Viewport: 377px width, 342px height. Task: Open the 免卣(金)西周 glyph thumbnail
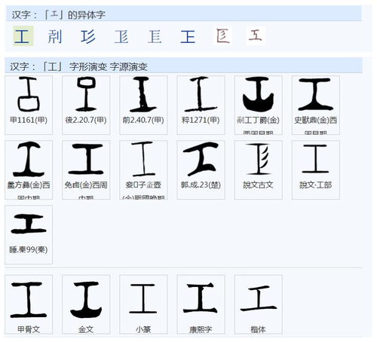(x=86, y=169)
